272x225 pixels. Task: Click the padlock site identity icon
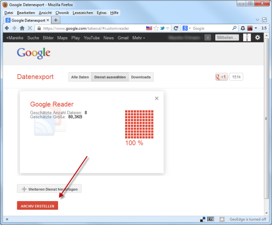(x=39, y=28)
